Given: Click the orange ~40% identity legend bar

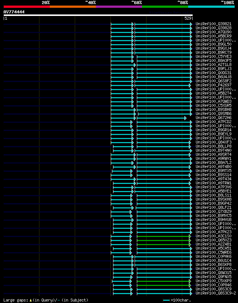Looking at the screenshot, I should pos(73,7).
